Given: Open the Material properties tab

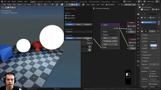Looking at the screenshot, I should 138,61.
